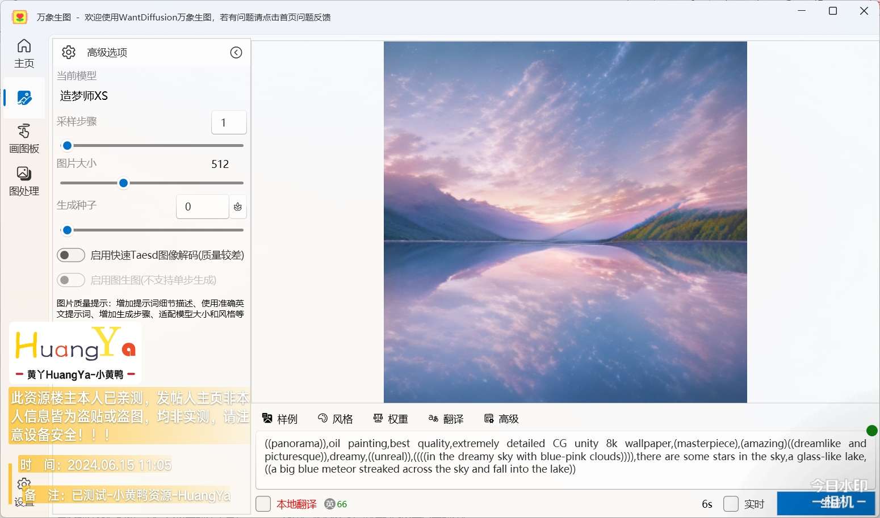Image resolution: width=880 pixels, height=518 pixels.
Task: Open the 画图板 drawing board
Action: [24, 139]
